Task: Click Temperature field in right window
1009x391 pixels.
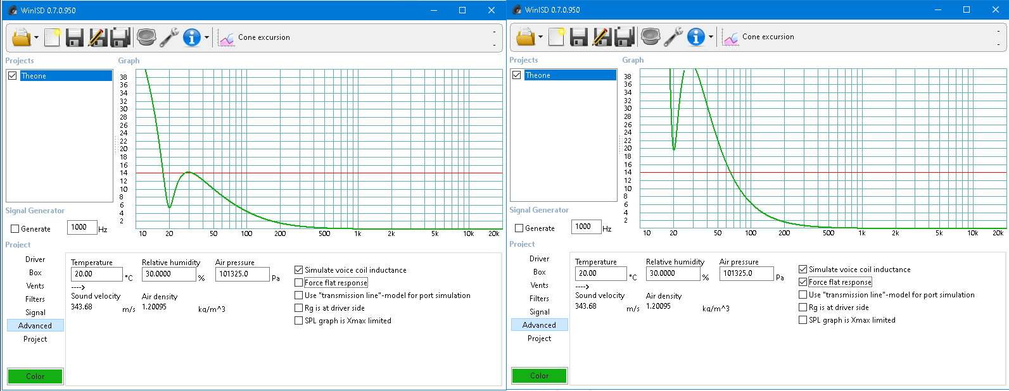Action: [x=600, y=273]
